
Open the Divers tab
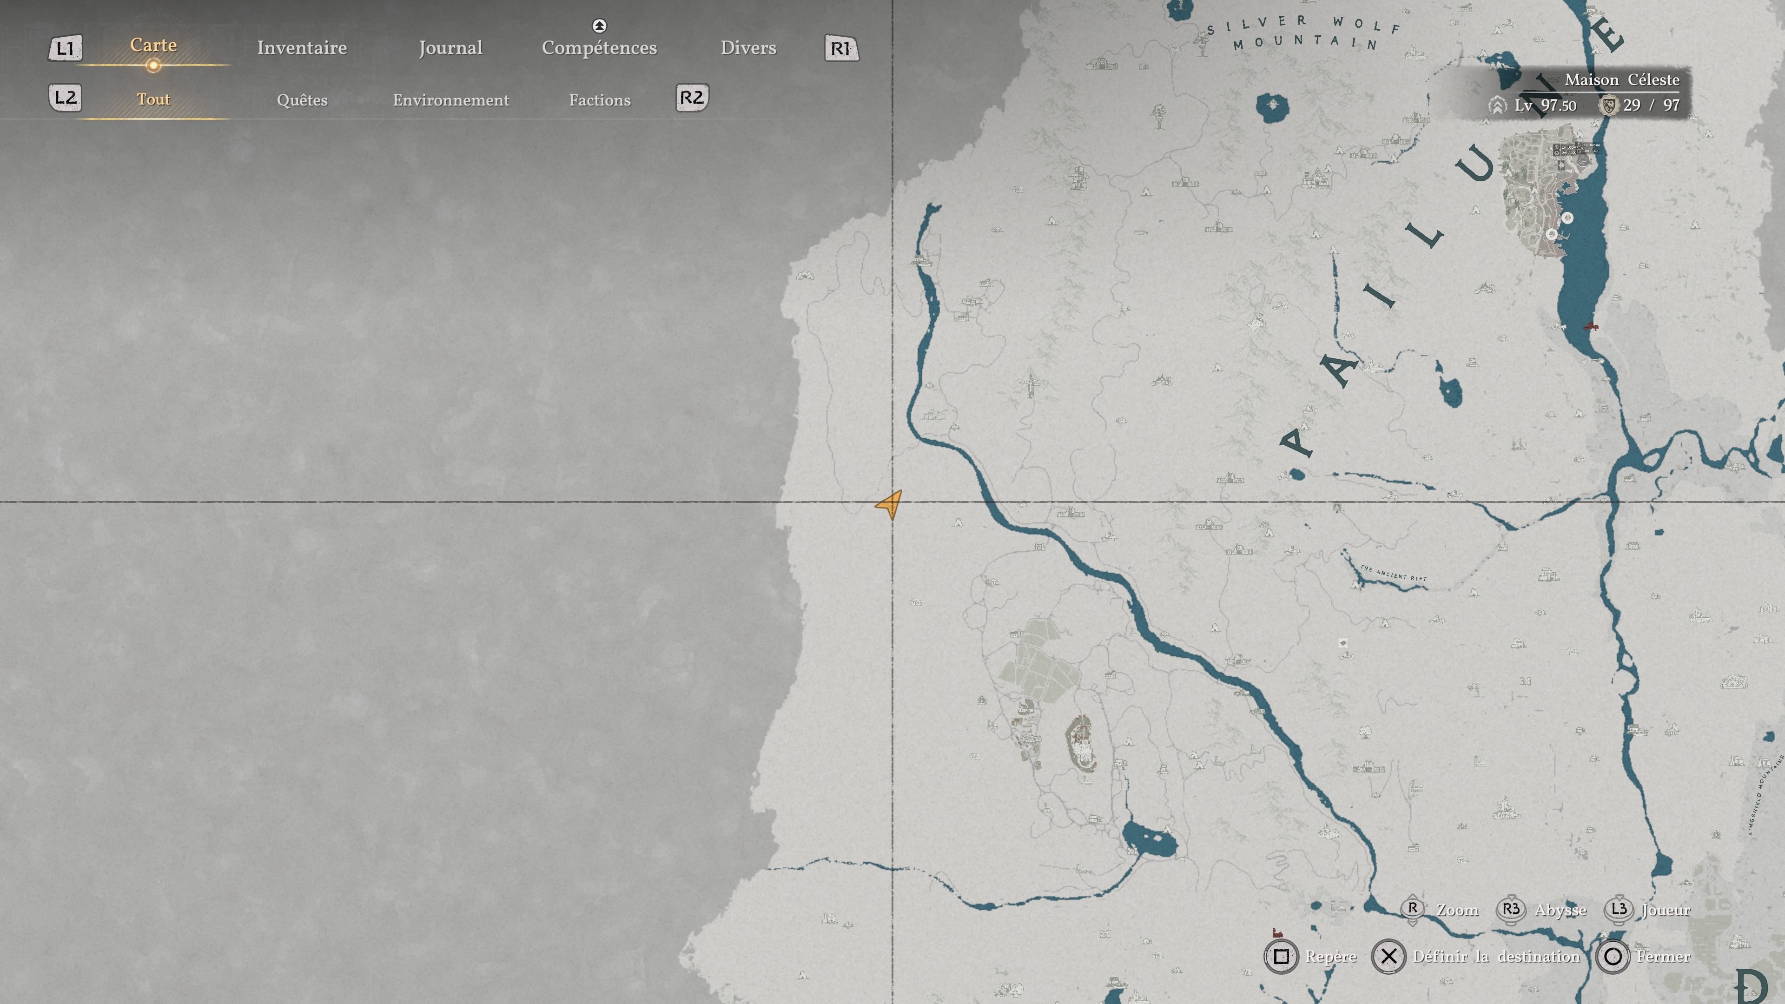click(x=748, y=48)
